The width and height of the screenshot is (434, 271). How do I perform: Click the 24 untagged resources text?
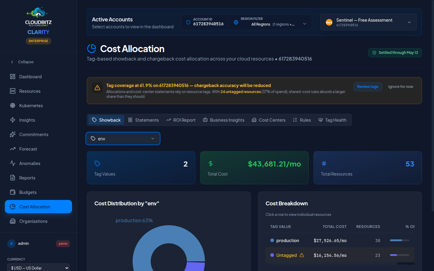[241, 92]
